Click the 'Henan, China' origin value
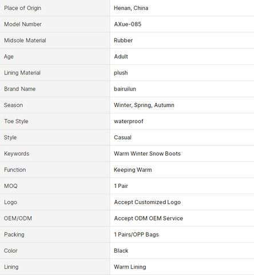Viewport: 254px width, 275px height. (131, 8)
